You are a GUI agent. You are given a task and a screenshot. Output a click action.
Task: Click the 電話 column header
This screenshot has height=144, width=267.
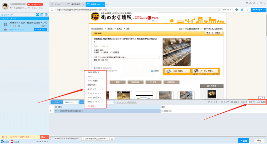[x=214, y=107]
